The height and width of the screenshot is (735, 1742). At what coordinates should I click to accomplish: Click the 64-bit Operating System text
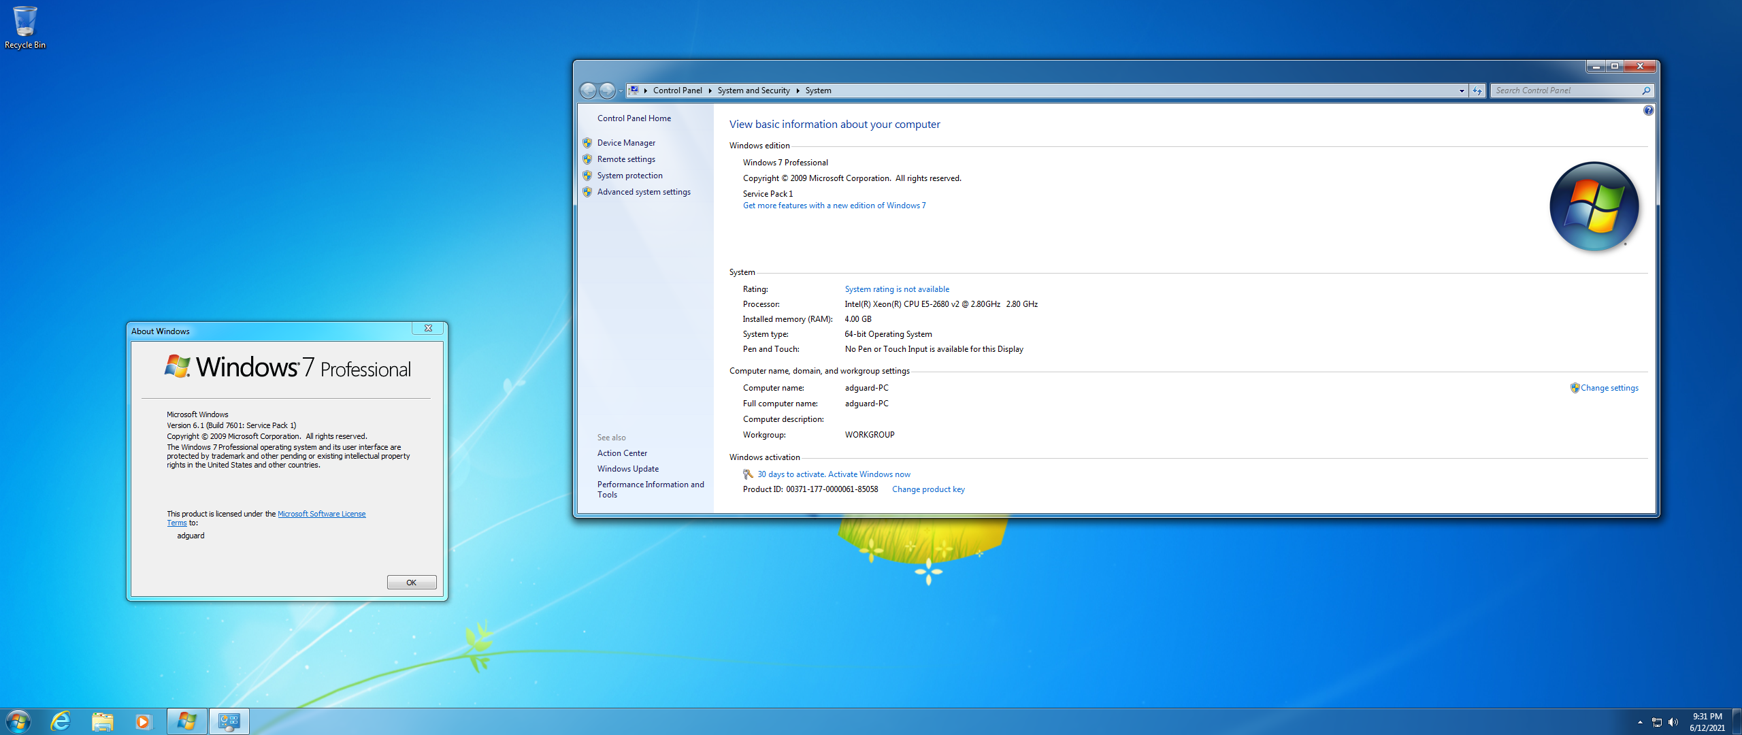coord(888,334)
